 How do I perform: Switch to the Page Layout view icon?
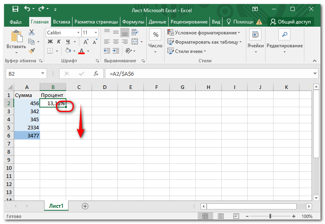[221, 216]
